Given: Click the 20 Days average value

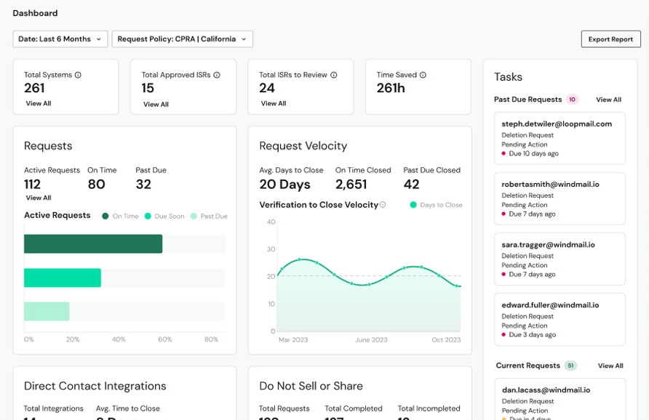Looking at the screenshot, I should click(284, 185).
